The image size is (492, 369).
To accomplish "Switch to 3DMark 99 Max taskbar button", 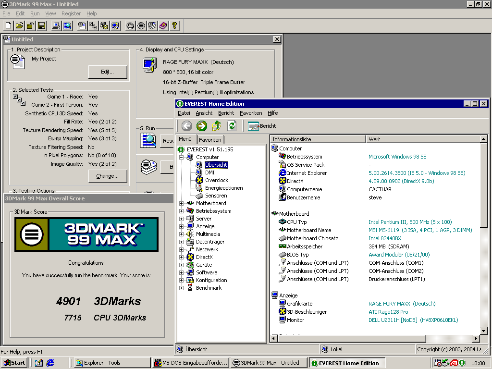I will point(269,363).
